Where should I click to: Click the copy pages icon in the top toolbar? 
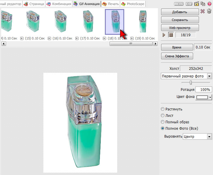pyautogui.click(x=203, y=4)
